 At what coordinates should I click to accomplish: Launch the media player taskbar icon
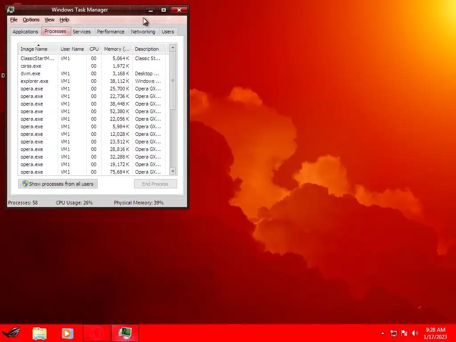pyautogui.click(x=68, y=333)
